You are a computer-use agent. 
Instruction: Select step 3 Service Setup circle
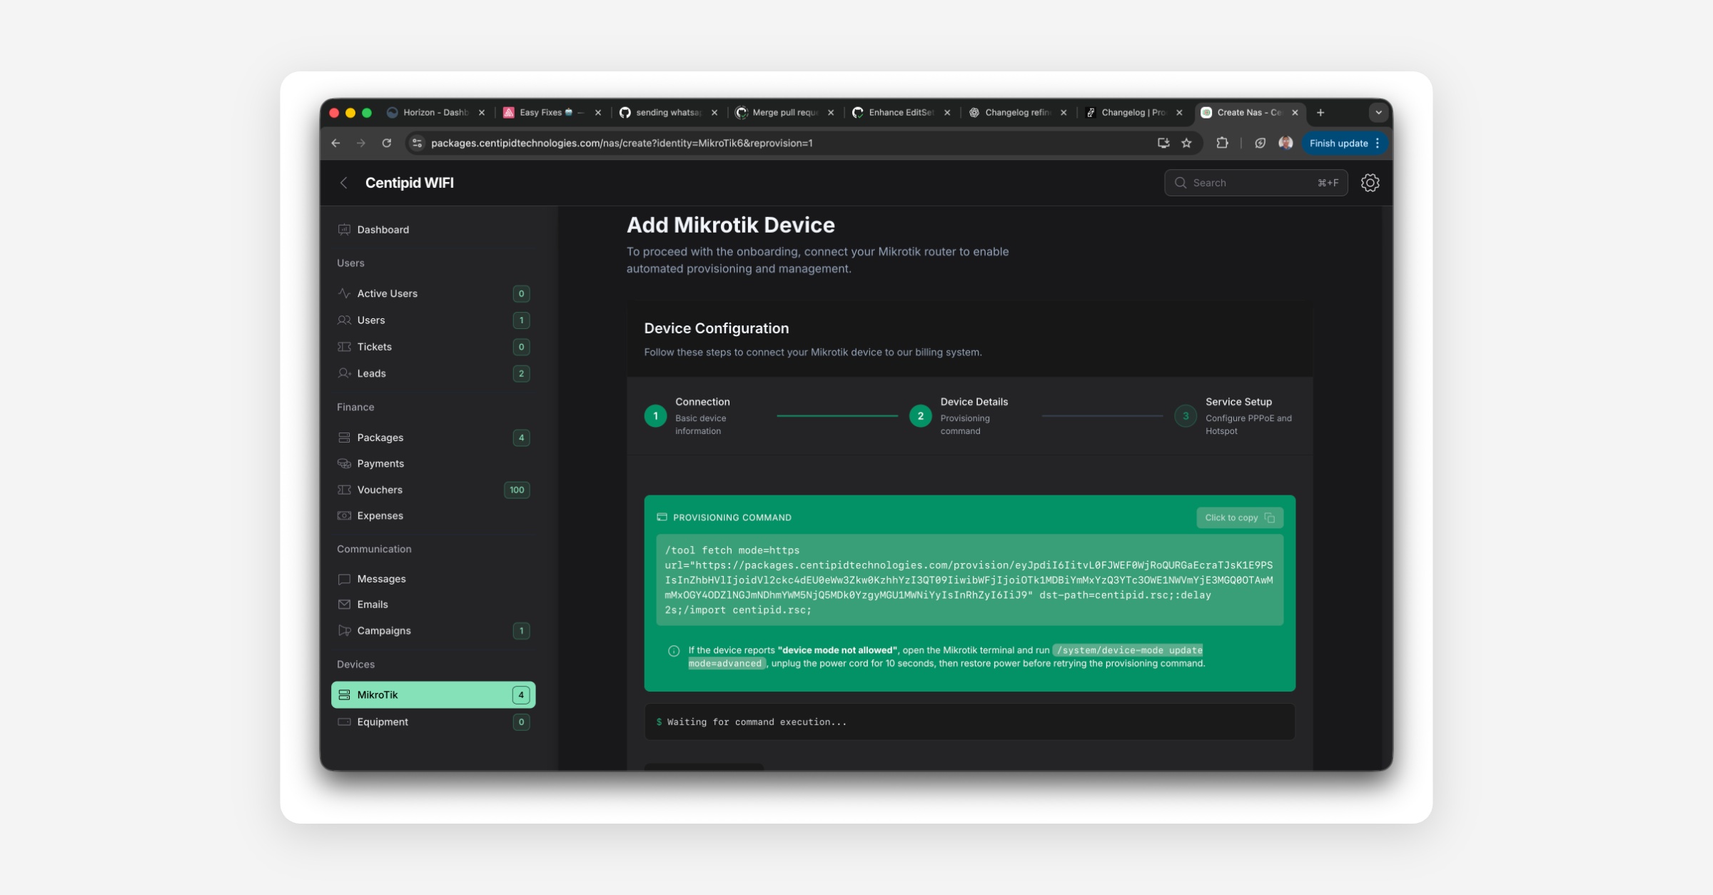[x=1185, y=415]
